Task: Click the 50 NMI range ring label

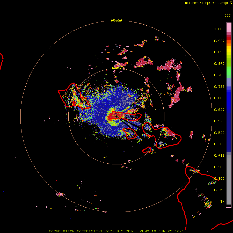Action: pyautogui.click(x=116, y=69)
